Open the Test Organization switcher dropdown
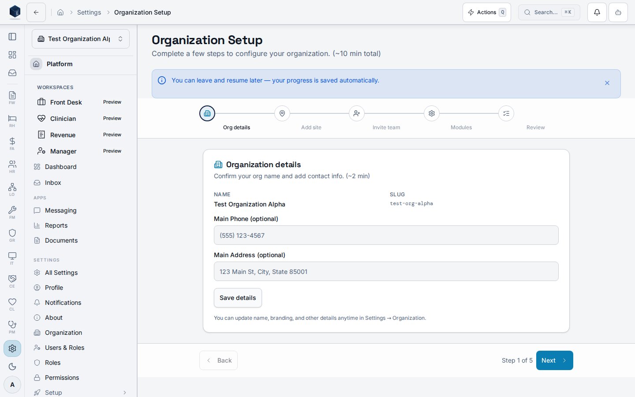This screenshot has height=397, width=635. tap(81, 39)
